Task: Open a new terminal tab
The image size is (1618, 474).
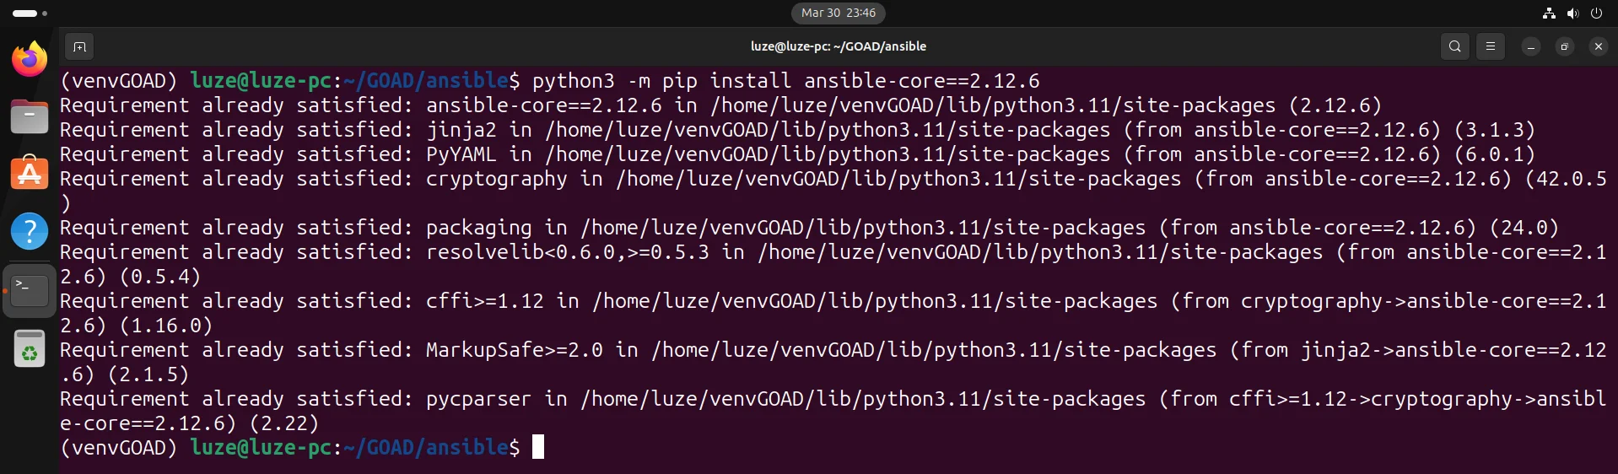Action: click(79, 46)
